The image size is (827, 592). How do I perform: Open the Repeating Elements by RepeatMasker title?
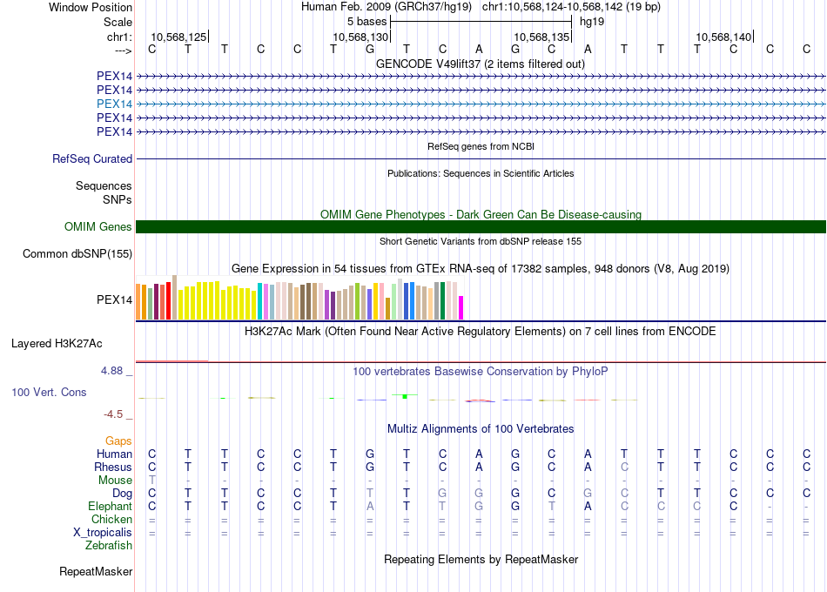481,559
